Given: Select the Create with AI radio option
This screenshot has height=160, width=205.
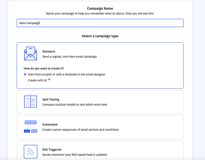Looking at the screenshot, I should [x=25, y=80].
